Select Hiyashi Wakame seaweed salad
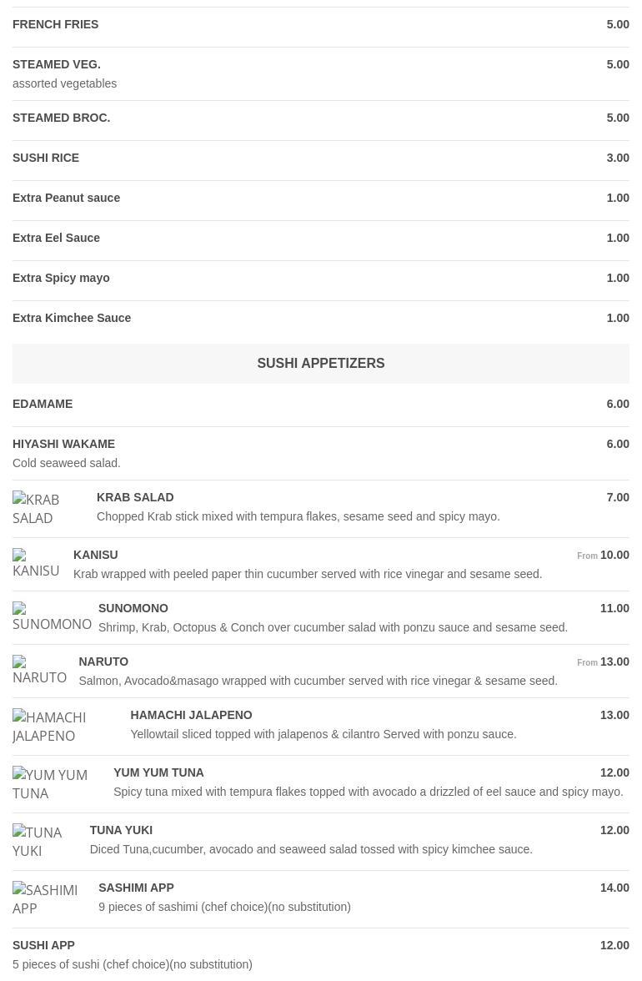The width and height of the screenshot is (642, 981). click(x=64, y=445)
